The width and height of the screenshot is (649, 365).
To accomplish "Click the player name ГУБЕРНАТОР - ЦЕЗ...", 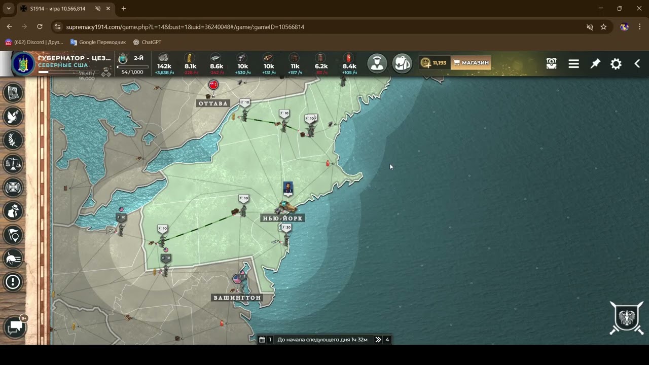I will 74,58.
